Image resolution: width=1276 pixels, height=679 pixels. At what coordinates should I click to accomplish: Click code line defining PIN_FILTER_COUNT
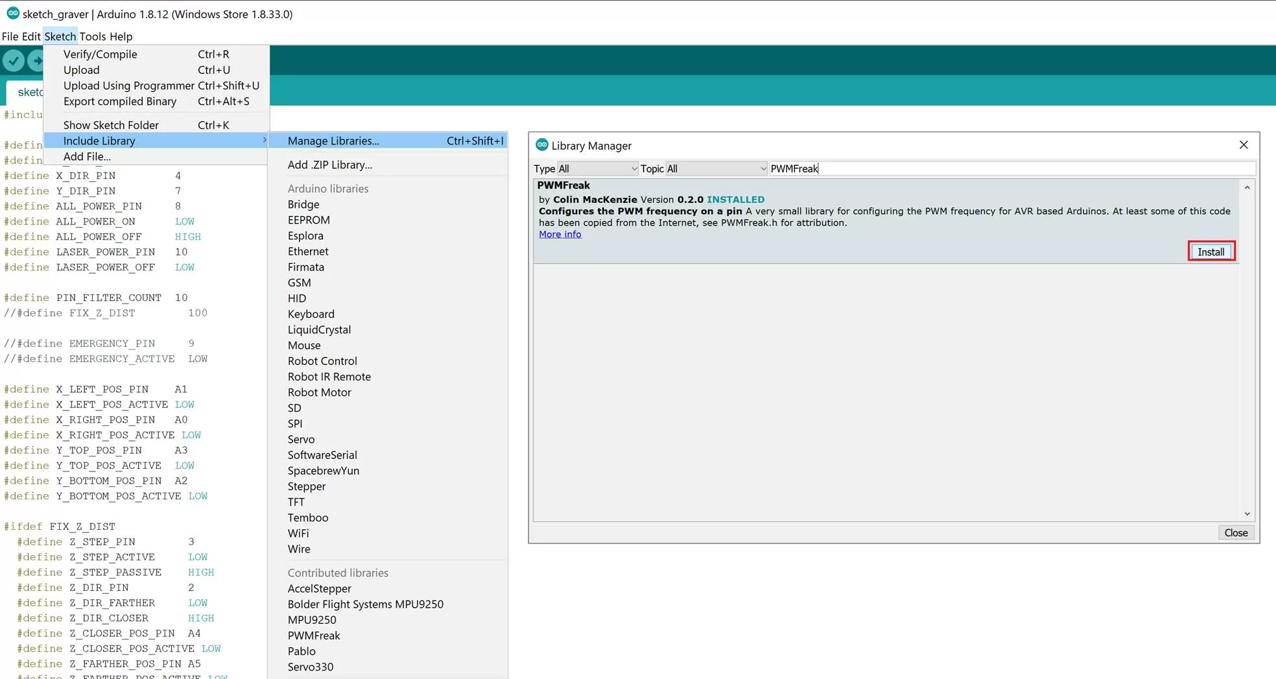pos(96,298)
